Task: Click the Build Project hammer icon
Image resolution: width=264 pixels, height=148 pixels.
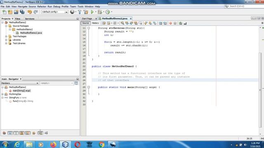Action: (80, 12)
